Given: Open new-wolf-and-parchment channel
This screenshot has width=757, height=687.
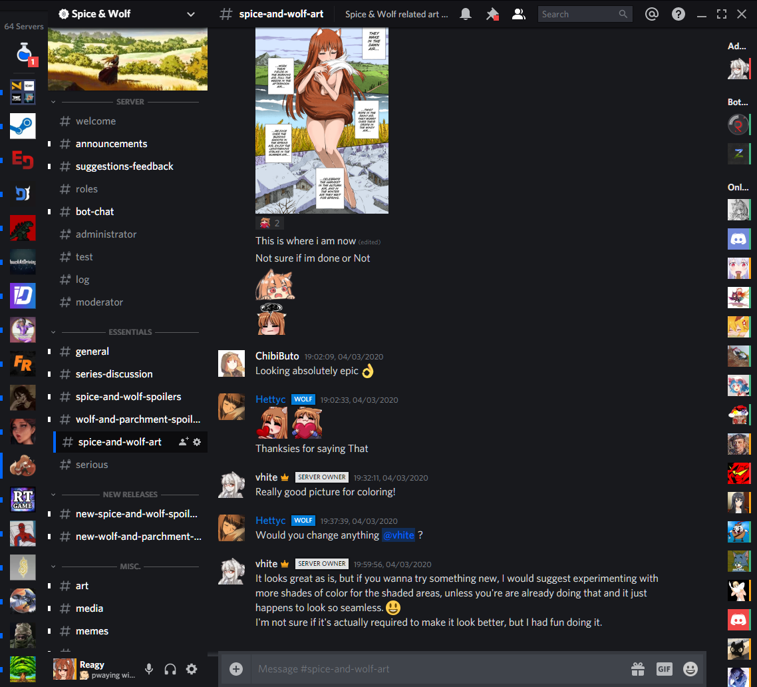Looking at the screenshot, I should pyautogui.click(x=130, y=537).
